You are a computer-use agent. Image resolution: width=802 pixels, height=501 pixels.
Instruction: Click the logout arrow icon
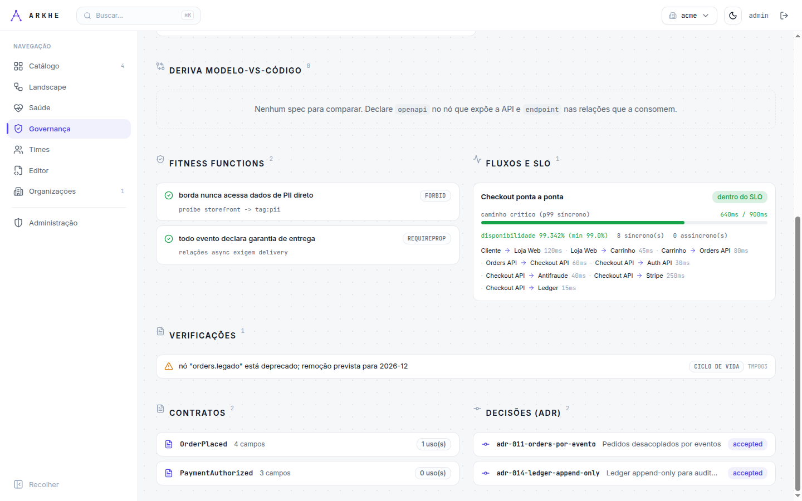pos(784,16)
